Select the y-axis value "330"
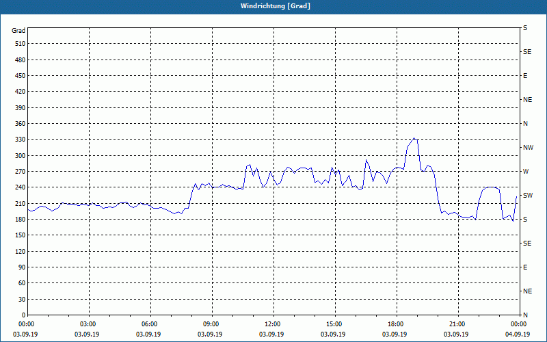547x342 pixels. (x=21, y=140)
